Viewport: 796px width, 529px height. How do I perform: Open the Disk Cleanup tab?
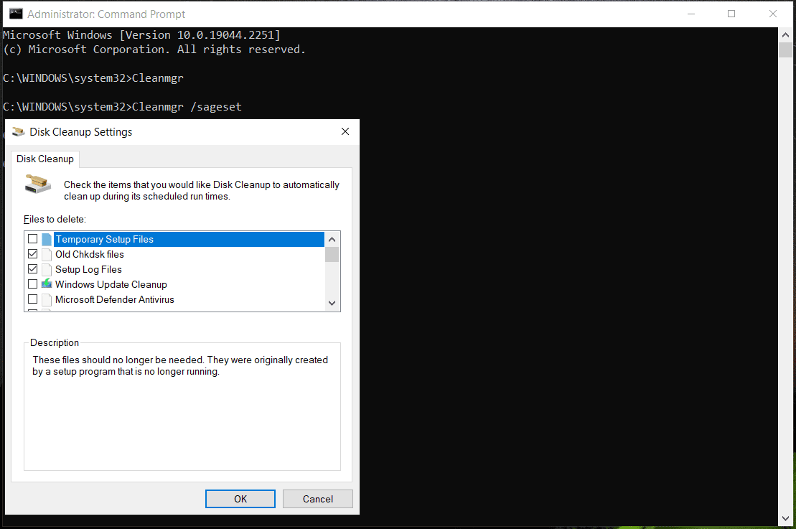(x=45, y=159)
